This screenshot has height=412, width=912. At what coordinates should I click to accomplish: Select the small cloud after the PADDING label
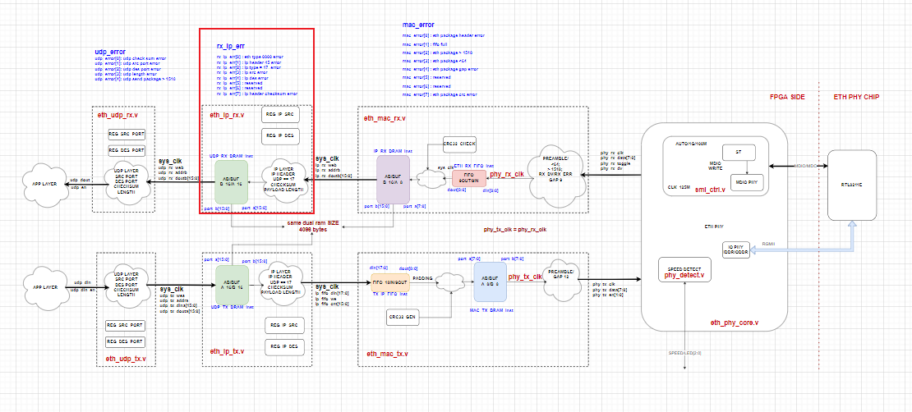[x=450, y=283]
